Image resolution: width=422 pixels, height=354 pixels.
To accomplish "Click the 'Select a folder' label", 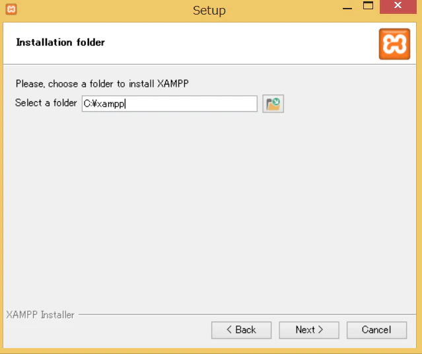I will 46,103.
